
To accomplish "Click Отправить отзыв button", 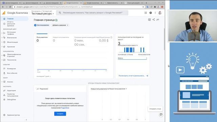I will click(x=155, y=109).
